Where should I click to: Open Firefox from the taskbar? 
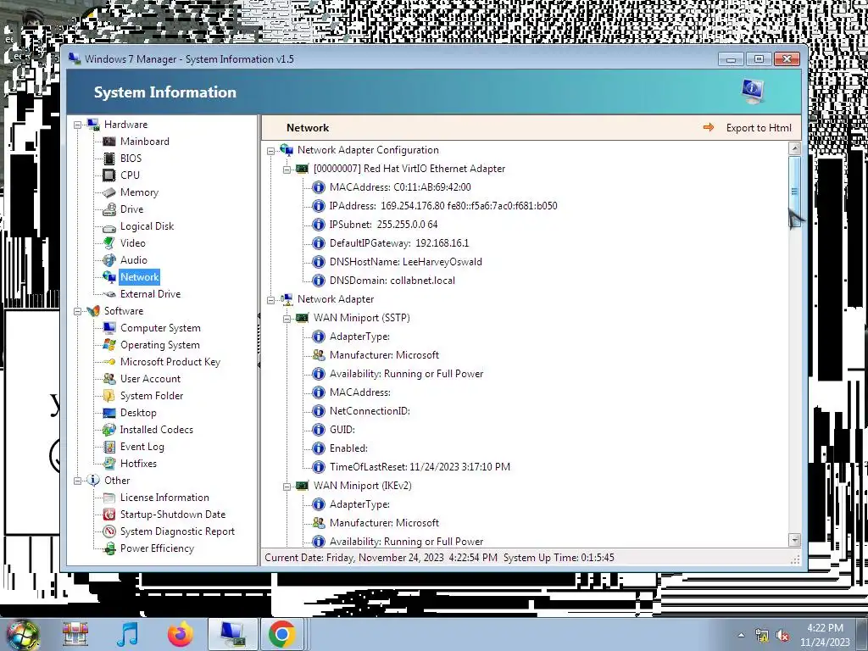(x=181, y=634)
